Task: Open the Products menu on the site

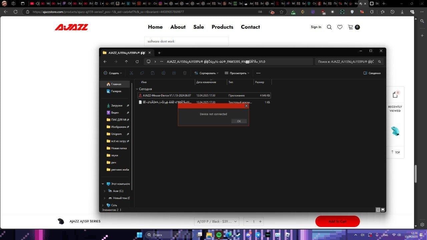Action: (222, 27)
